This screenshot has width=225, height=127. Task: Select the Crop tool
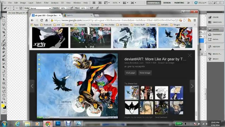(4, 32)
